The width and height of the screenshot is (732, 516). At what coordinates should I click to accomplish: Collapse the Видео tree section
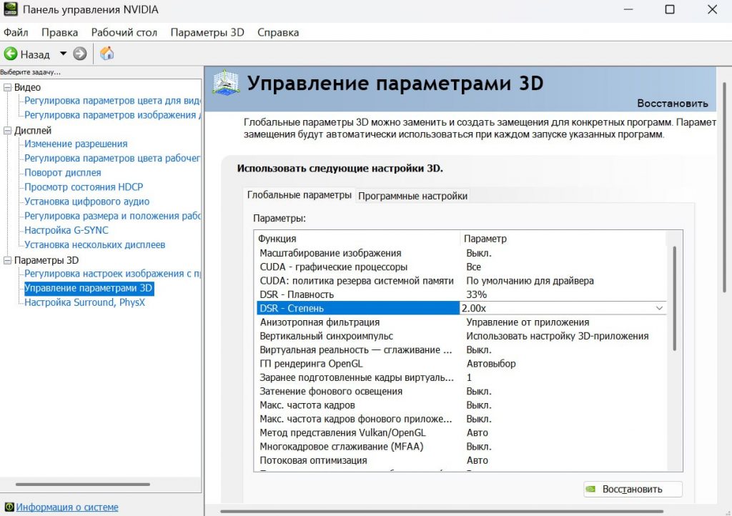7,87
